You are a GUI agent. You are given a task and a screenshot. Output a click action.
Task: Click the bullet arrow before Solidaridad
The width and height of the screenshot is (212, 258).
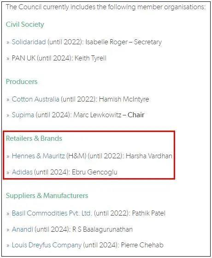coord(8,42)
